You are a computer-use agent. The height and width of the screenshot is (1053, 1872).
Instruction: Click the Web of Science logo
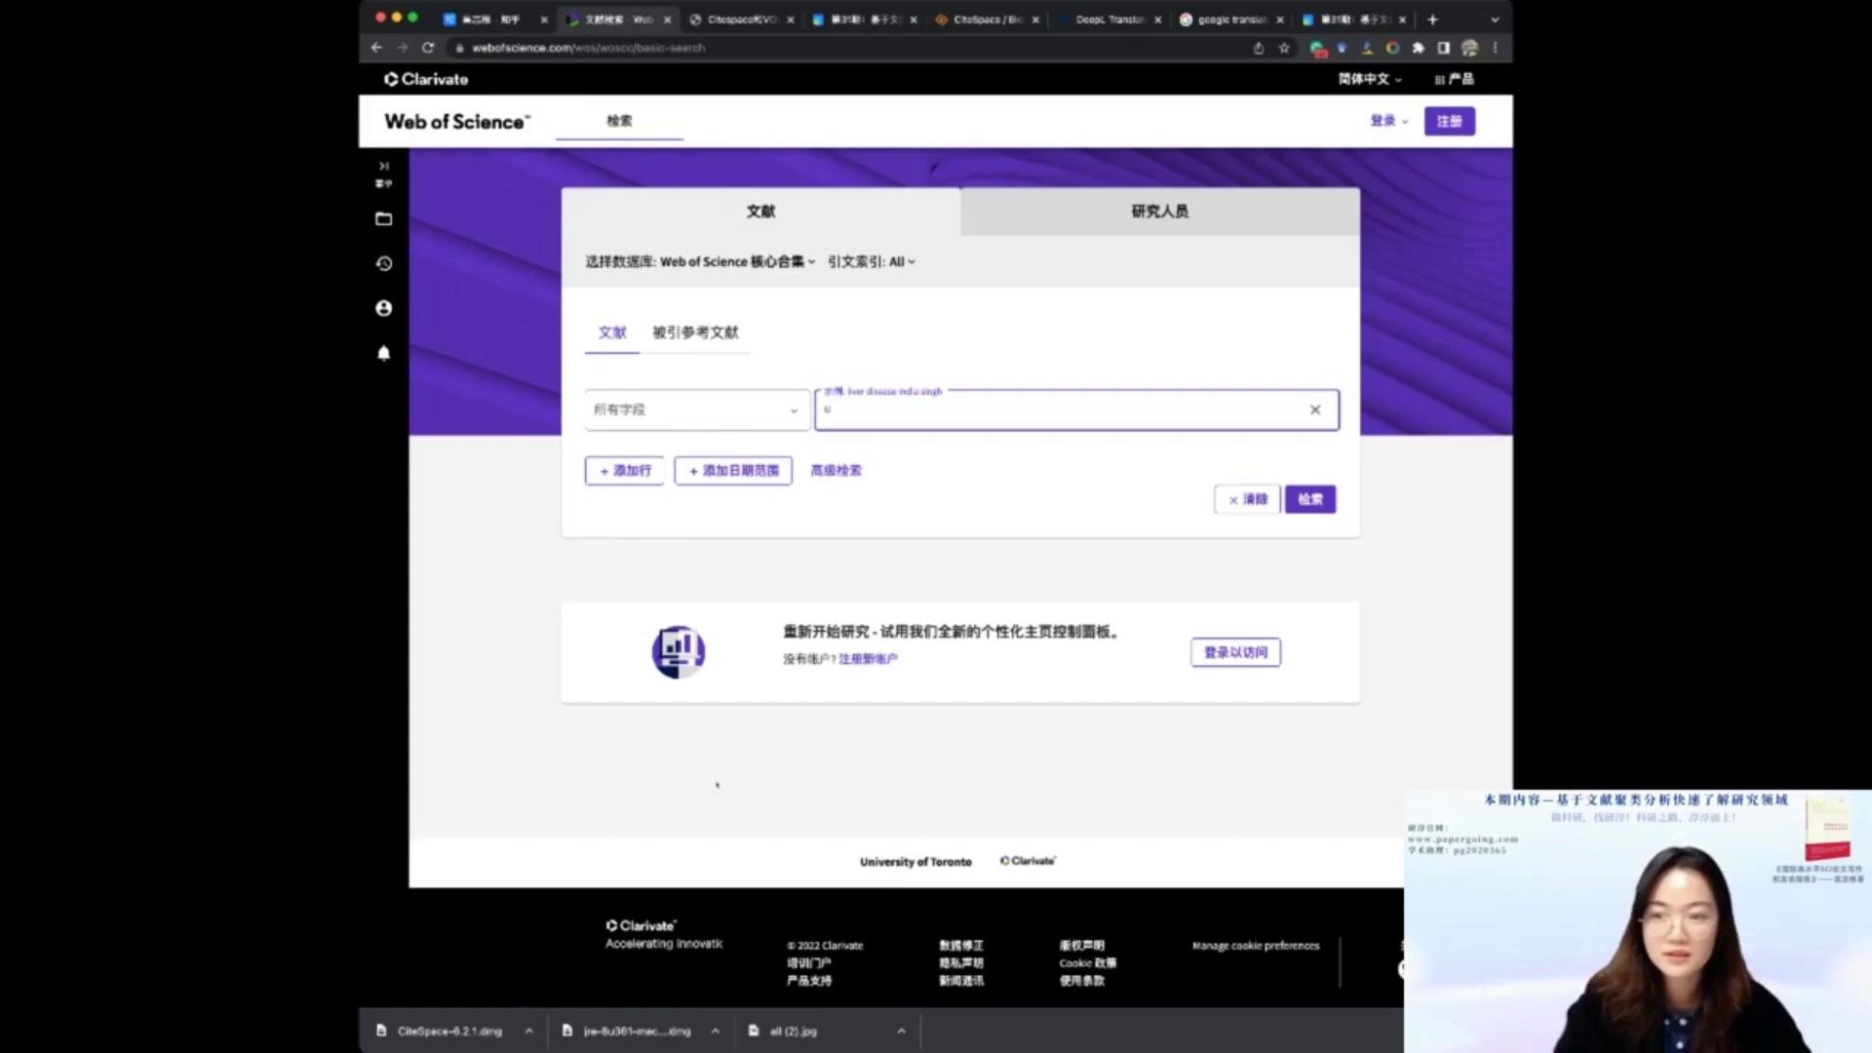[457, 122]
